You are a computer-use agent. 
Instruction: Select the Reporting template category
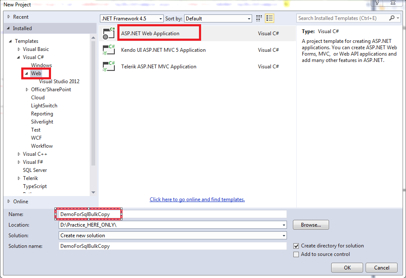click(42, 114)
